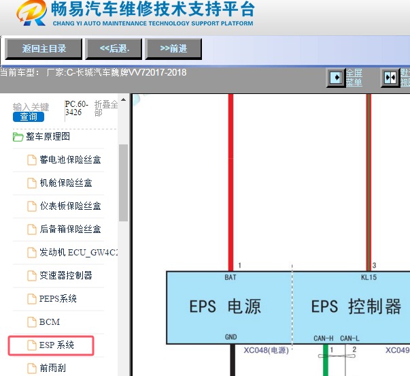Click the ESP 系统 document icon
This screenshot has height=376, width=410.
coord(32,345)
